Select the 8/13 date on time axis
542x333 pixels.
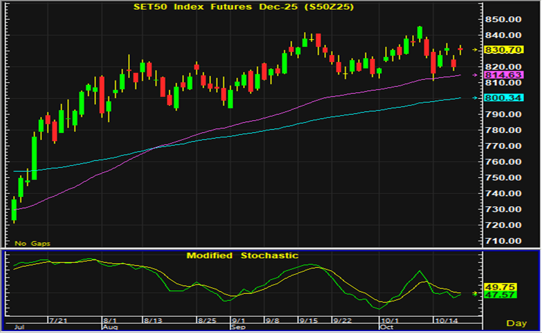tap(152, 320)
